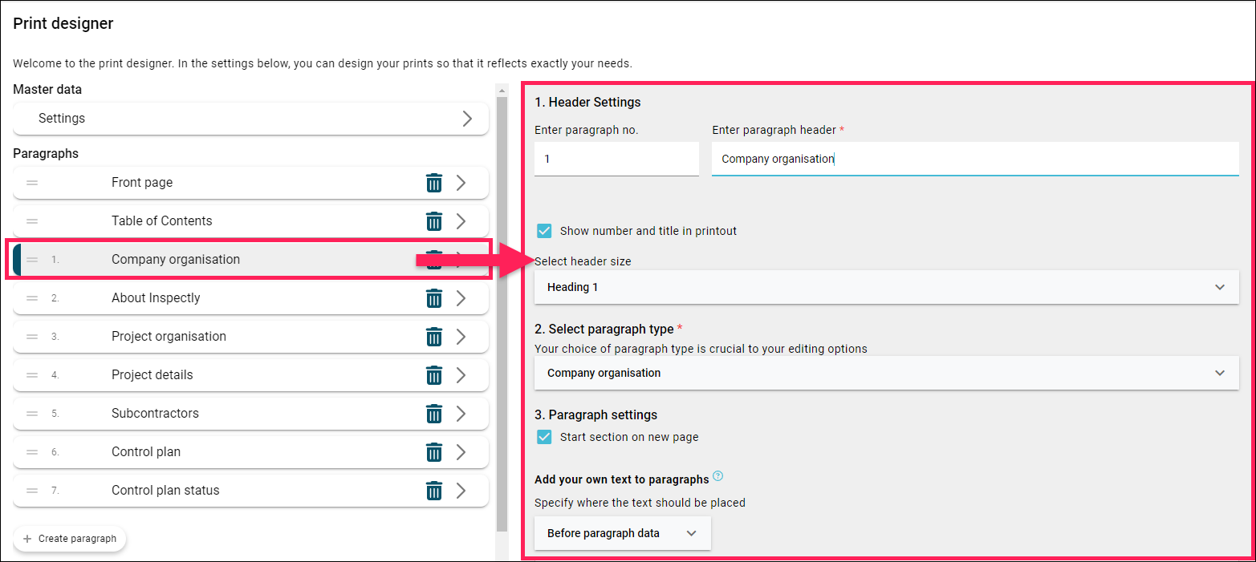
Task: Grab the drag handle of Control plan row
Action: (32, 452)
